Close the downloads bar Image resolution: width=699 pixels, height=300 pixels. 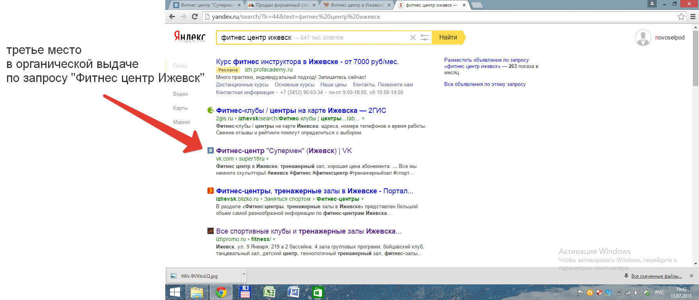coord(691,276)
